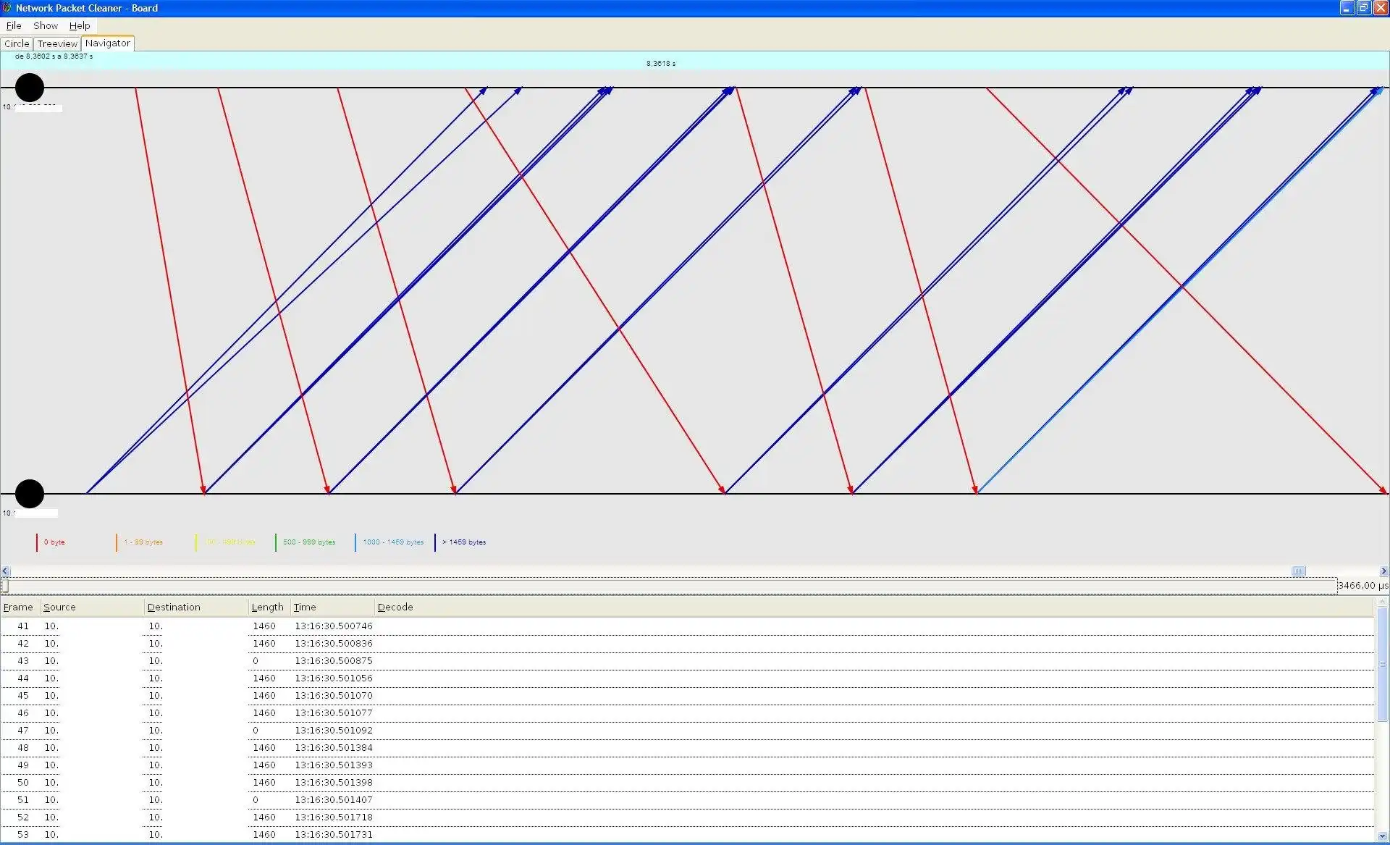The image size is (1390, 845).
Task: Select frame 45 row
Action: pyautogui.click(x=687, y=696)
